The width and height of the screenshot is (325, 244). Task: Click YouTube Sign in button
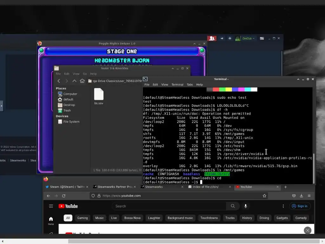pyautogui.click(x=300, y=206)
